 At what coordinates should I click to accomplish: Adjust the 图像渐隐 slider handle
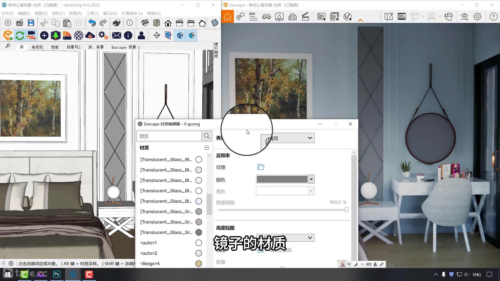click(x=347, y=210)
